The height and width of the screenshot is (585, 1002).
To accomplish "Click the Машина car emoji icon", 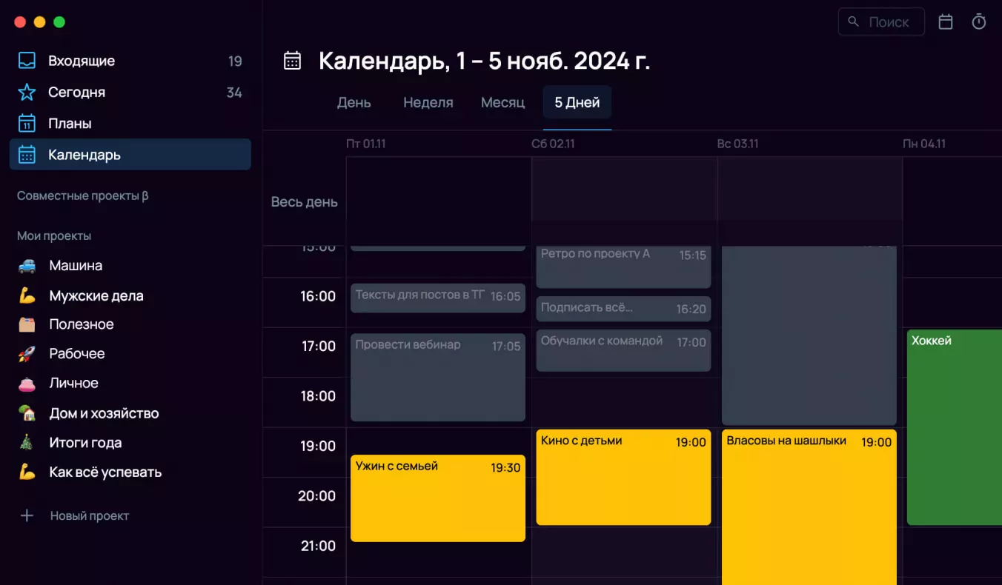I will 27,265.
